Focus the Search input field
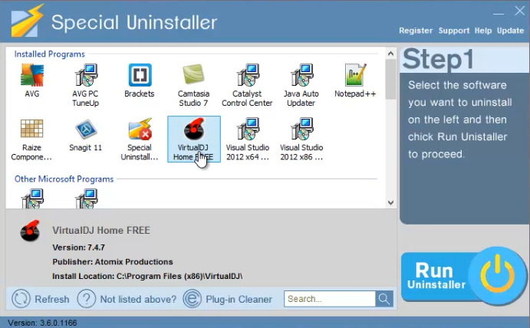 (x=330, y=299)
